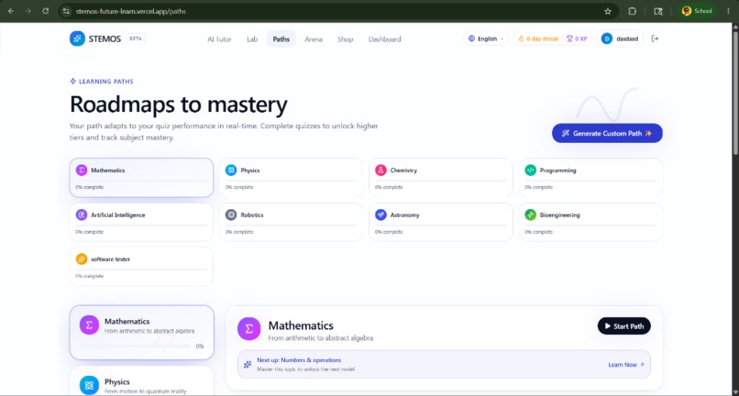This screenshot has height=396, width=739.
Task: Click the trophy XP icon
Action: (x=569, y=38)
